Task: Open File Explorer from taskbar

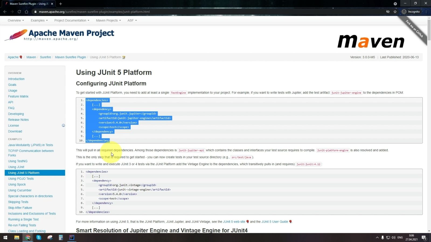Action: tap(17, 237)
